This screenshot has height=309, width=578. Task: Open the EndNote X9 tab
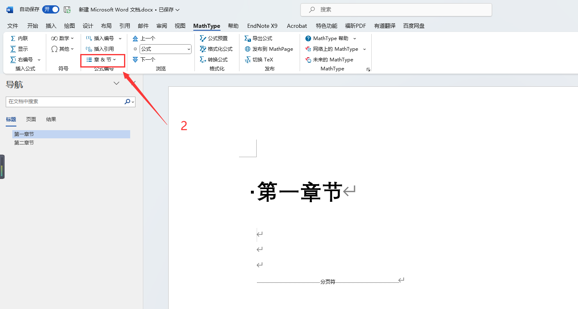(x=262, y=26)
